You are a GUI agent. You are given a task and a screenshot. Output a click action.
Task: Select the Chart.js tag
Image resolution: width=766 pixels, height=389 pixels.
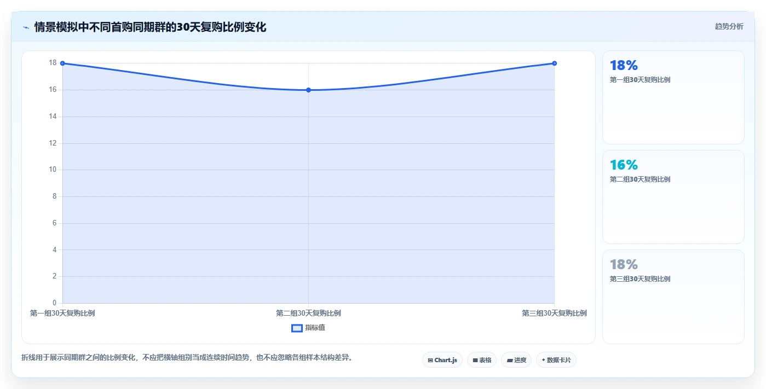[442, 360]
